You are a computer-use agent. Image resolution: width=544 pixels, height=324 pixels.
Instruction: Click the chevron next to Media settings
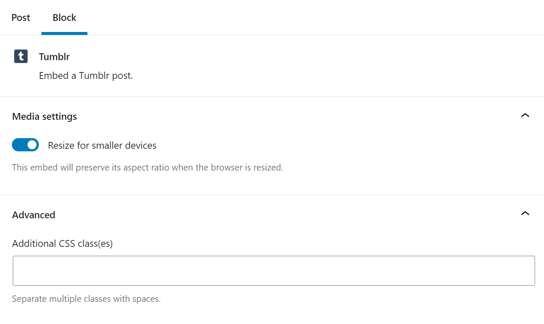click(525, 116)
